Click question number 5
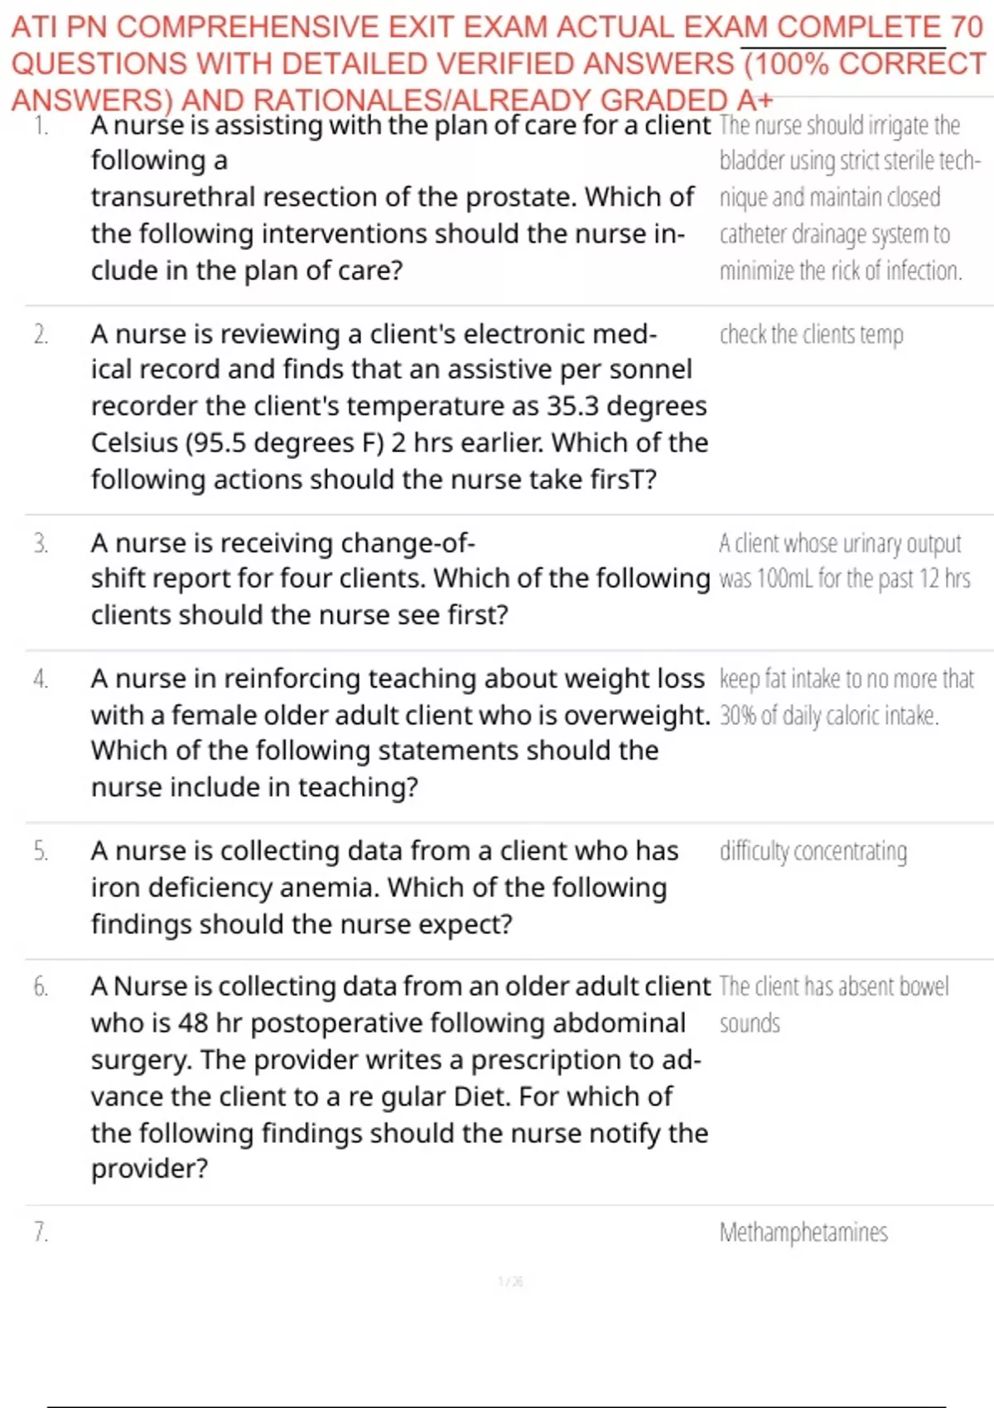The image size is (994, 1408). (x=41, y=851)
